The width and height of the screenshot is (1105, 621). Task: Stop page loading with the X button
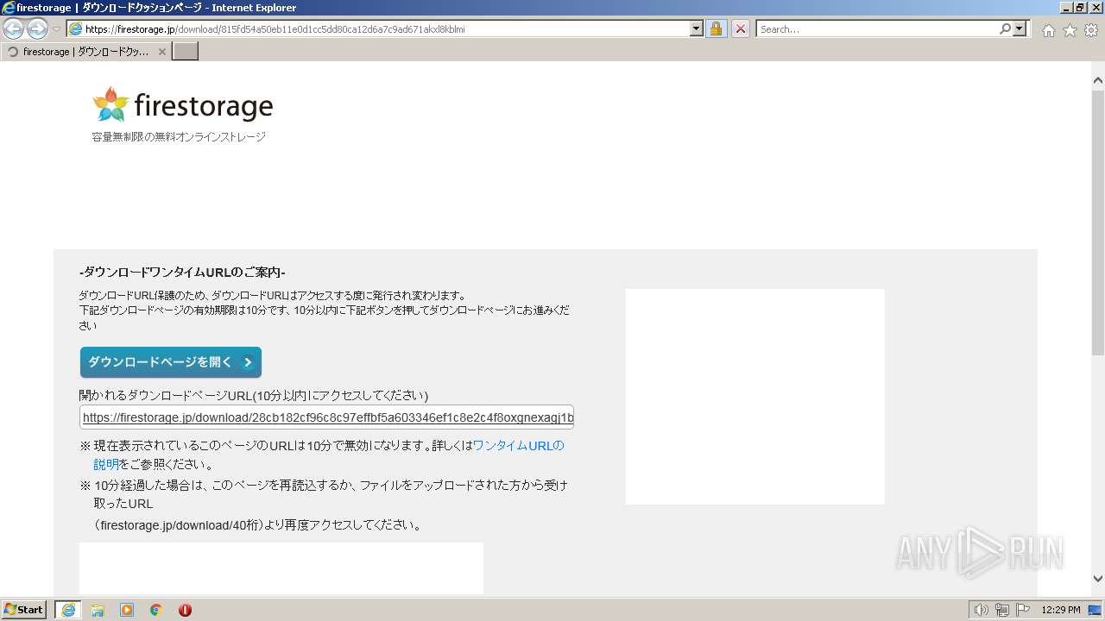741,28
